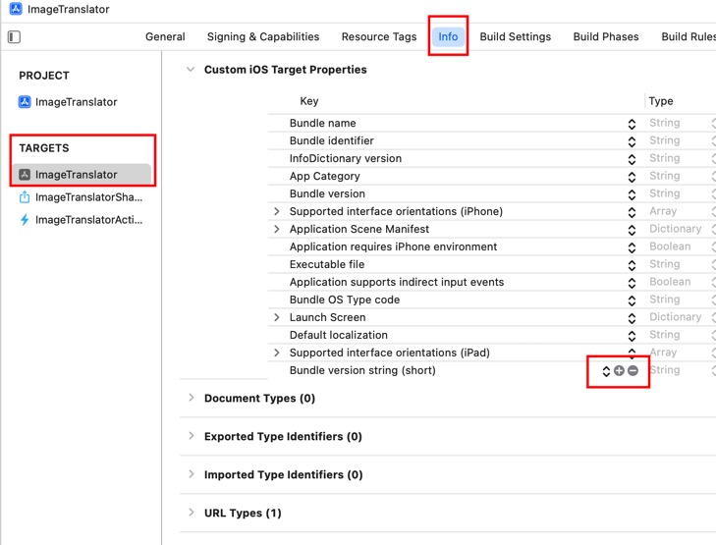Collapse the Custom iOS Target Properties section
716x545 pixels.
coord(191,70)
